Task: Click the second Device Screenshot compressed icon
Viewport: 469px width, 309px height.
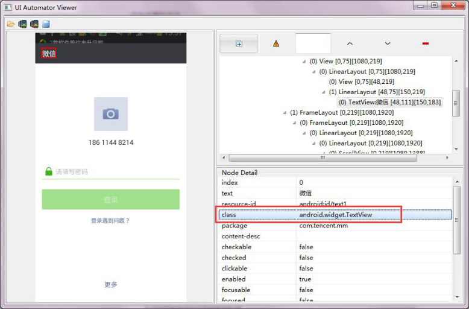Action: (34, 24)
